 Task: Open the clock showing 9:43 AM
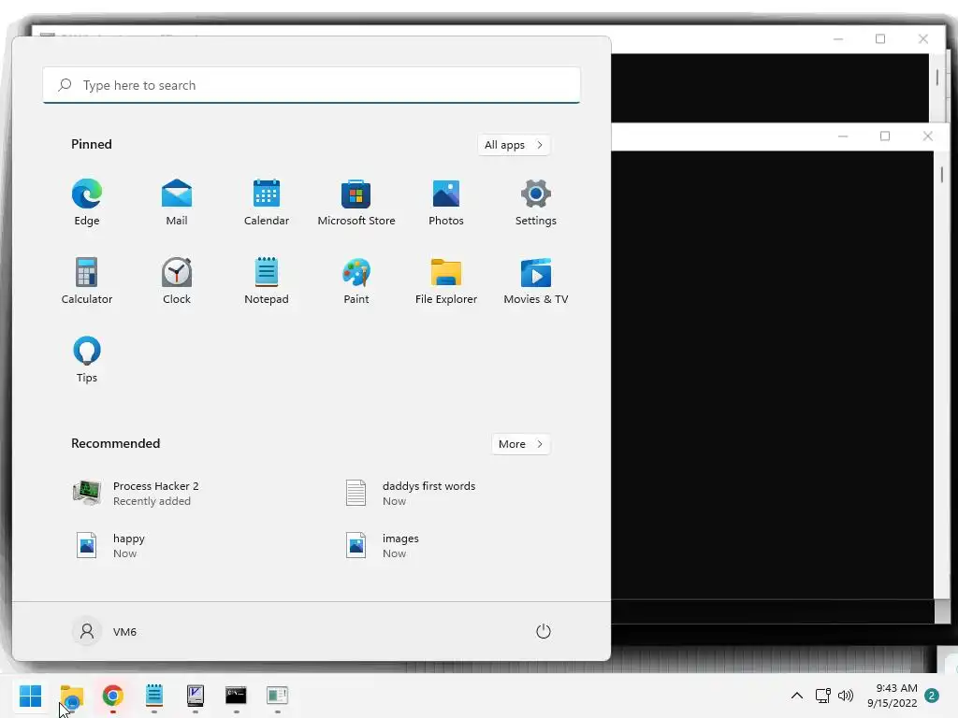892,696
